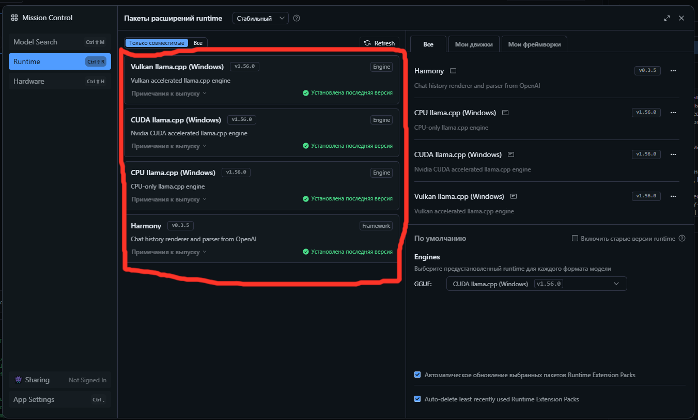
Task: Click the Engine tag on the CPU llama.cpp card
Action: [x=381, y=173]
